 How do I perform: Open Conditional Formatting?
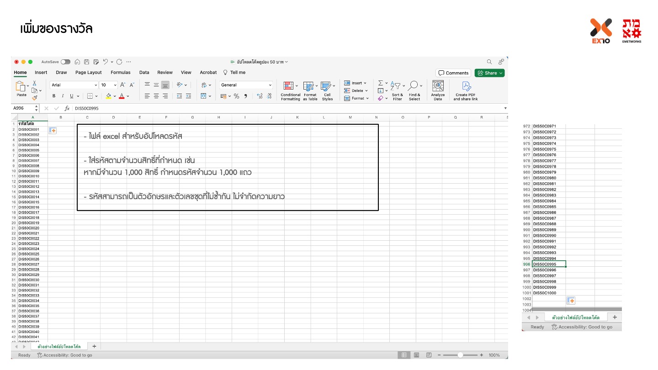(x=290, y=91)
